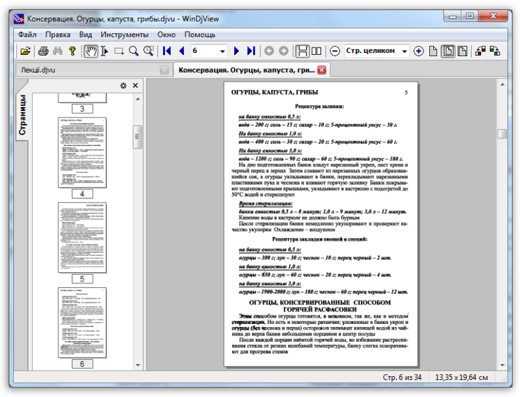Screen dimensions: 522x397
Task: Go to the first page
Action: (167, 51)
